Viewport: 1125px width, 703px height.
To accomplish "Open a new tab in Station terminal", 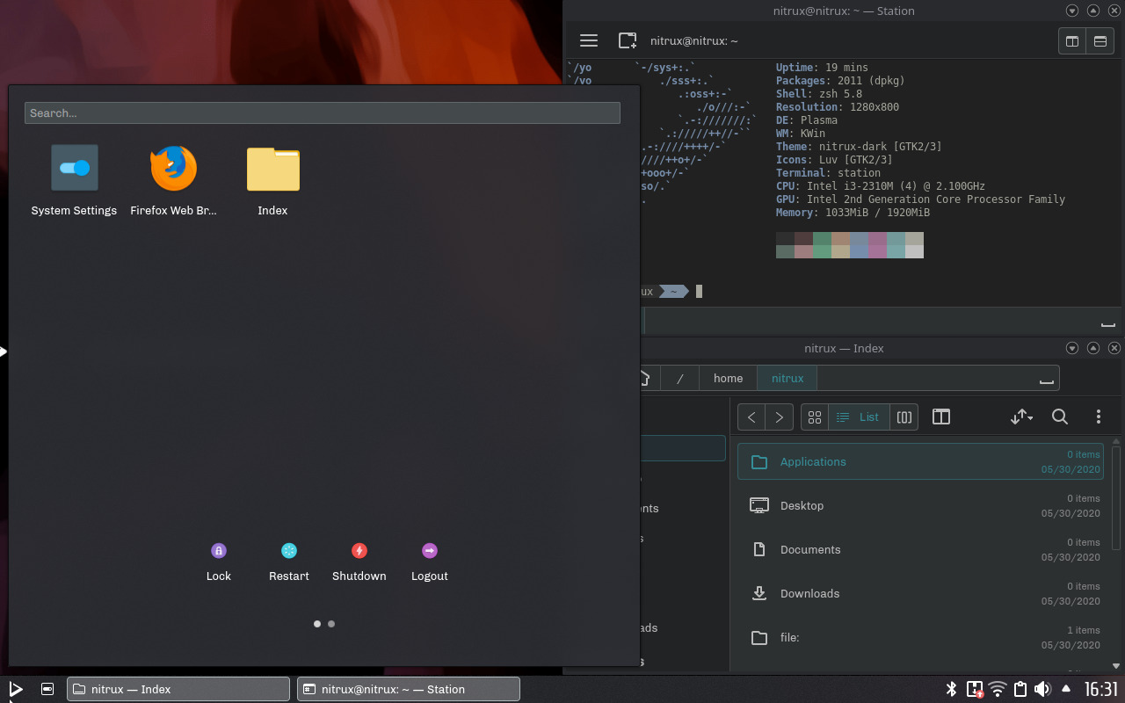I will coord(627,40).
